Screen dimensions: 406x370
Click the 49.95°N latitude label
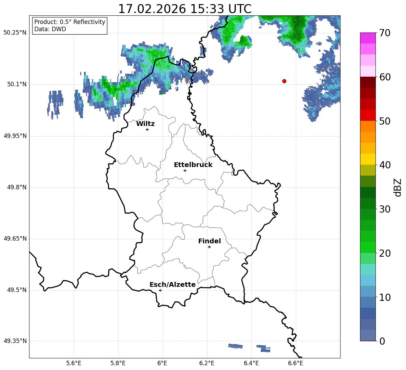pos(15,136)
